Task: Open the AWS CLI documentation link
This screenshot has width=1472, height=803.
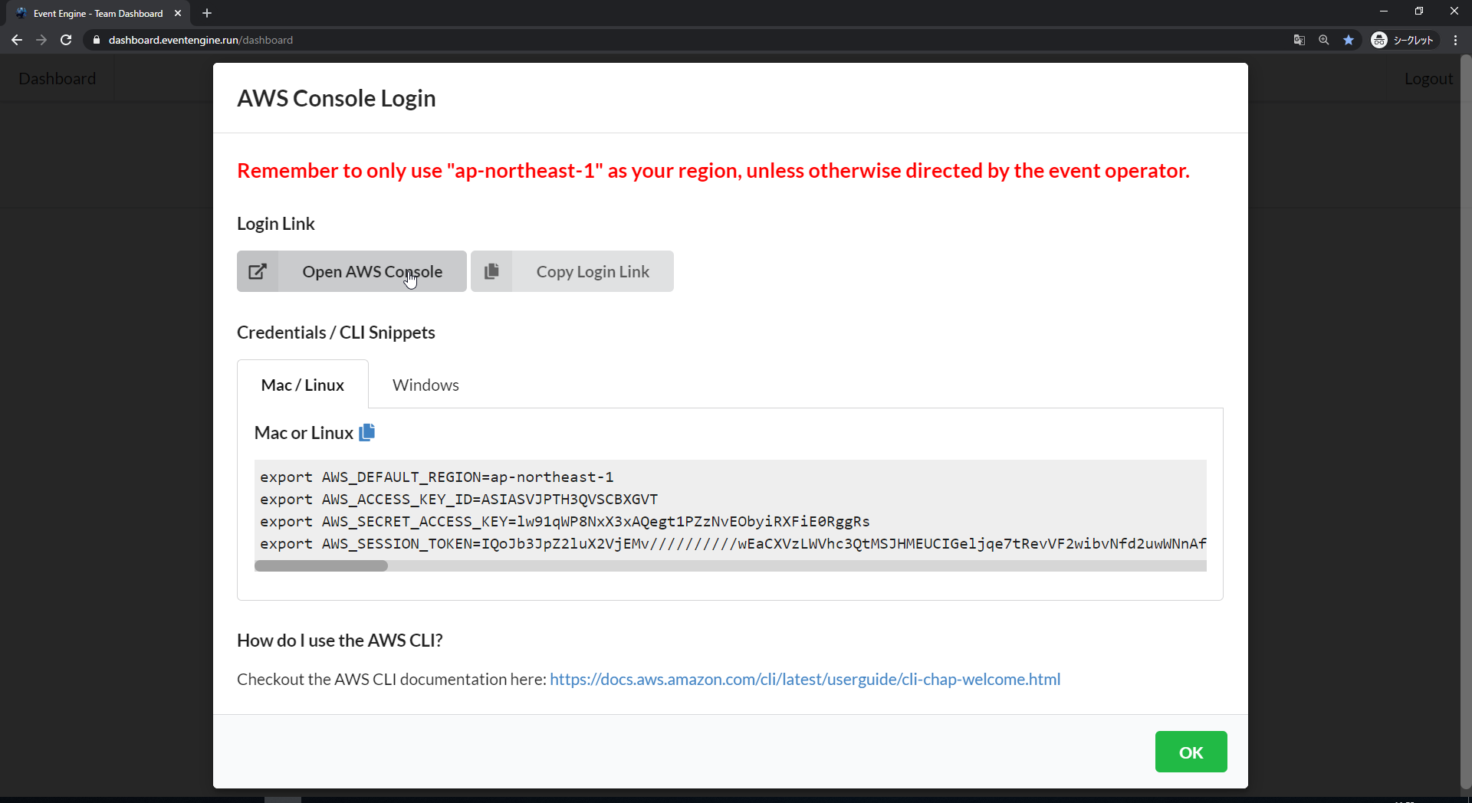Action: point(805,679)
